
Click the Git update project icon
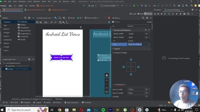(x=159, y=6)
